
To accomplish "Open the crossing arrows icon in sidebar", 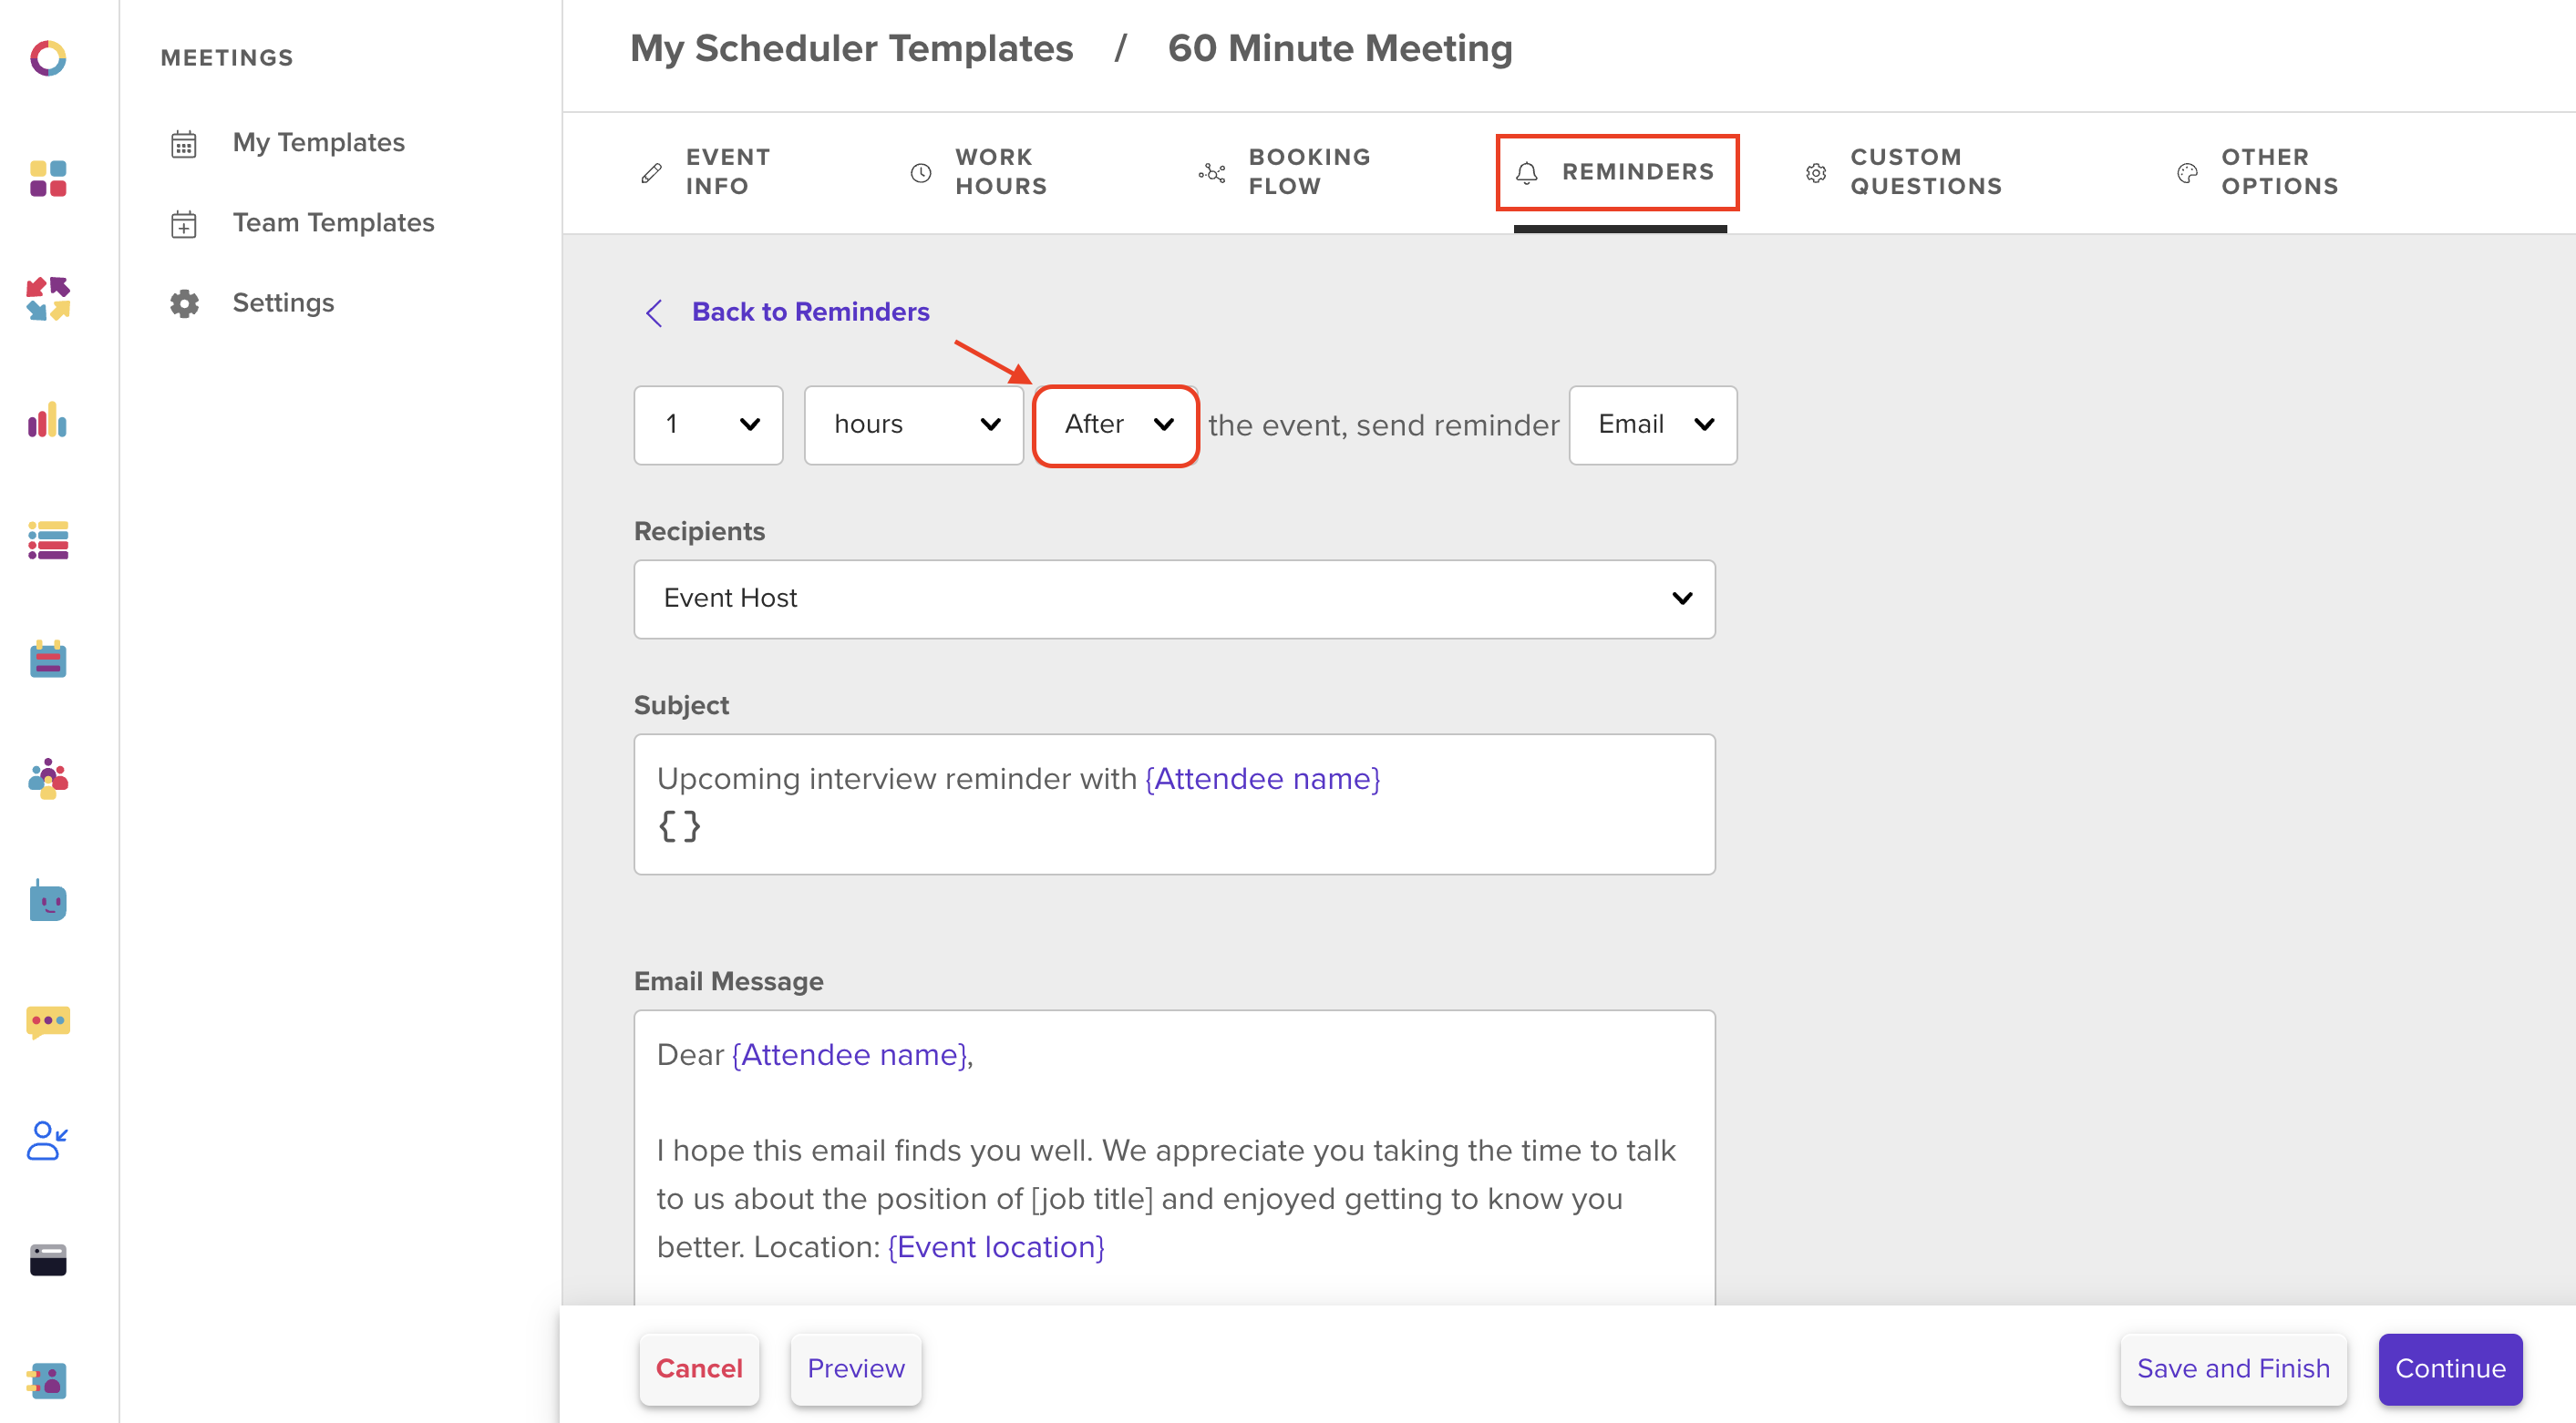I will [48, 299].
